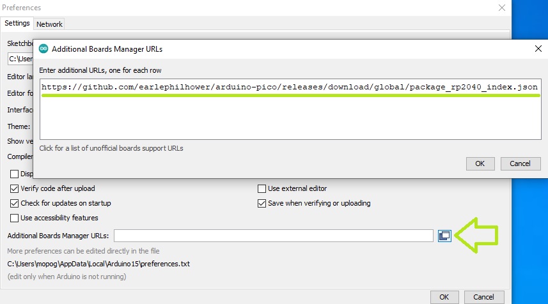Close the Preferences window
The image size is (548, 304).
point(501,8)
